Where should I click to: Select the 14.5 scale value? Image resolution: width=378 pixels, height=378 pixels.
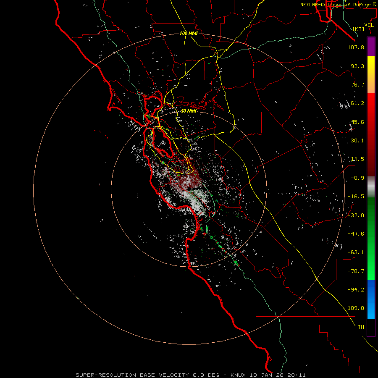coord(357,159)
